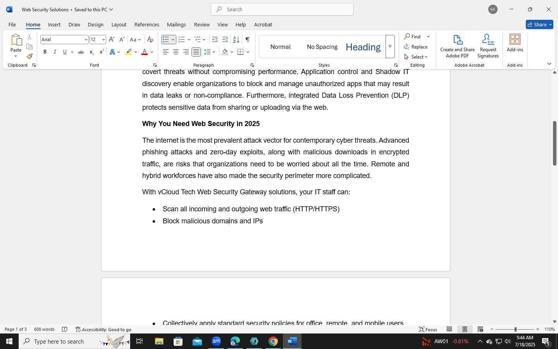Switch to the References tab
Screen dimensions: 558x349
[x=147, y=24]
